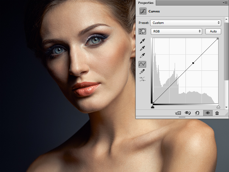The width and height of the screenshot is (229, 172).
Task: Click the panel scrollbar up arrow
Action: coord(226,19)
